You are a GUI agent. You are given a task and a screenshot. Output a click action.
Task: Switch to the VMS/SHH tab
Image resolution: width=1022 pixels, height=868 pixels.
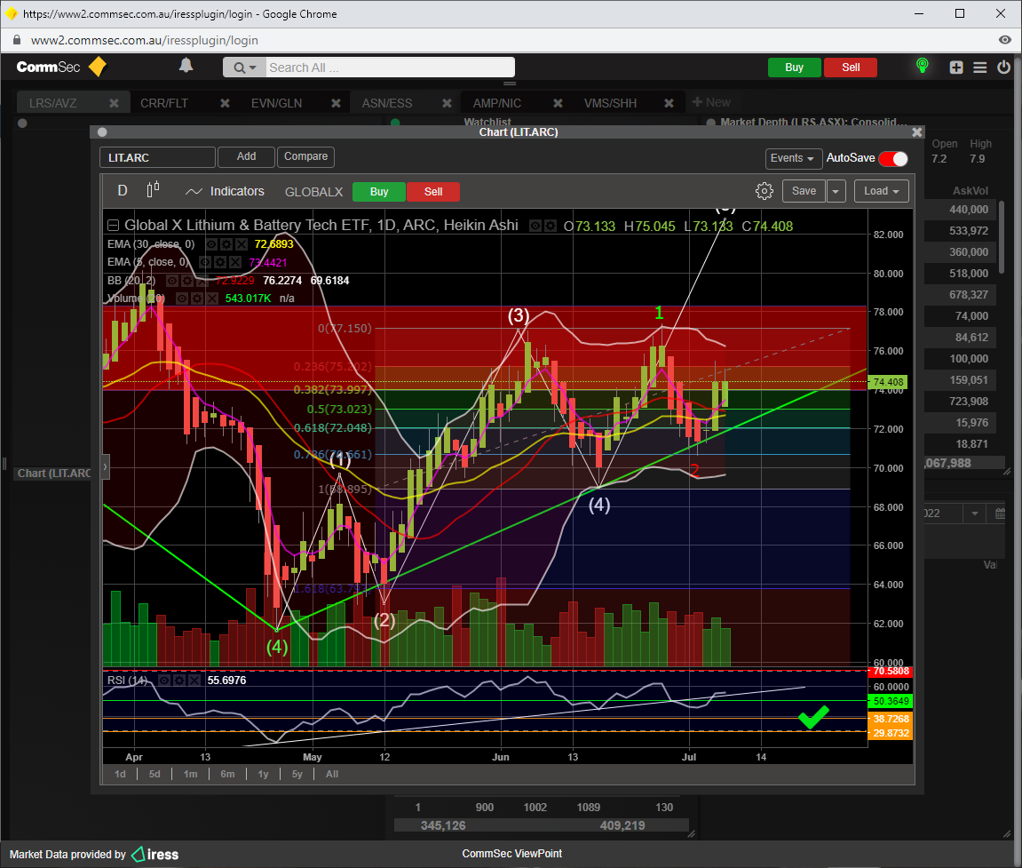point(610,103)
